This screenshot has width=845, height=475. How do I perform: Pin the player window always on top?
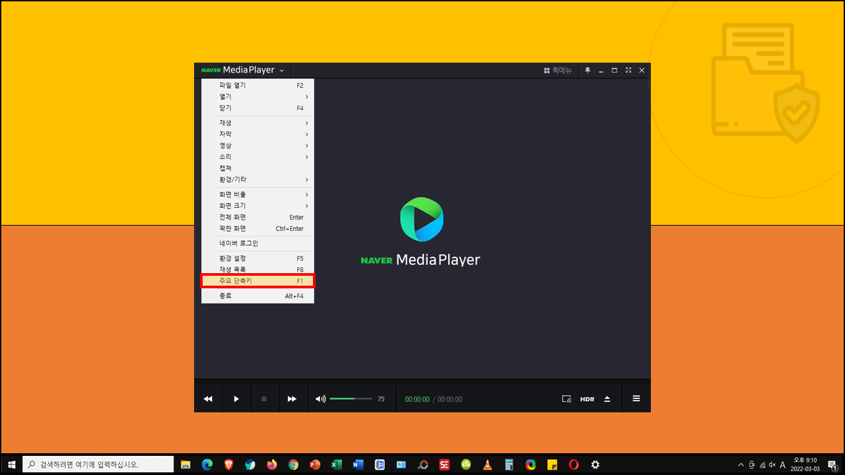[588, 70]
